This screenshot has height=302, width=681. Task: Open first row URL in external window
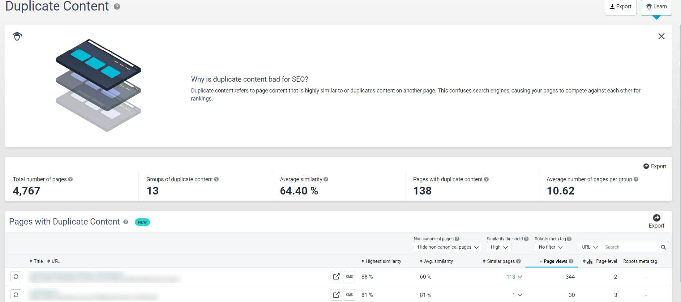[x=336, y=277]
